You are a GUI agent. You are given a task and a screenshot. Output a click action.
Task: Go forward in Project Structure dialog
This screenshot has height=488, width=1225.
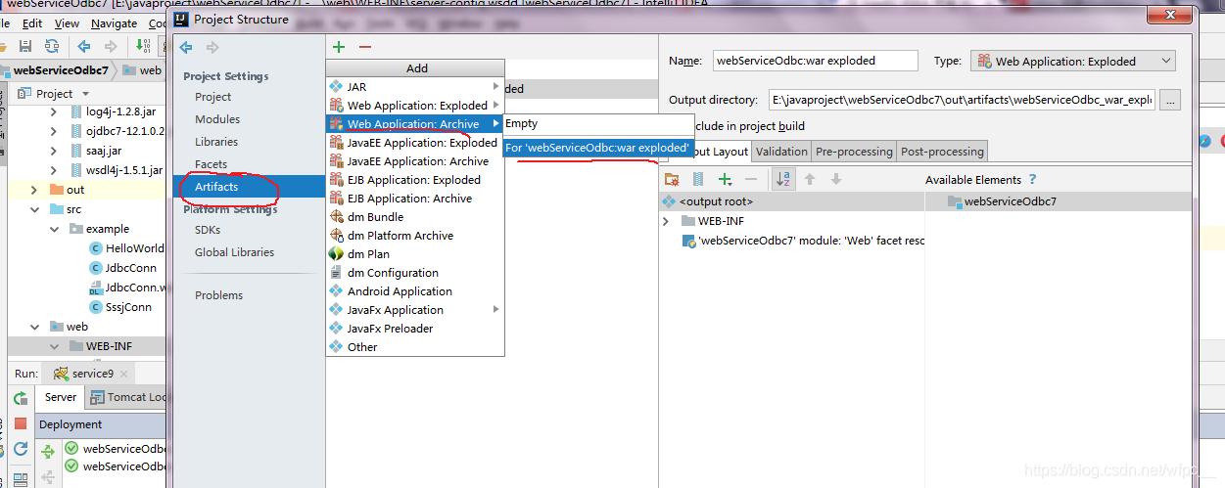pyautogui.click(x=212, y=47)
